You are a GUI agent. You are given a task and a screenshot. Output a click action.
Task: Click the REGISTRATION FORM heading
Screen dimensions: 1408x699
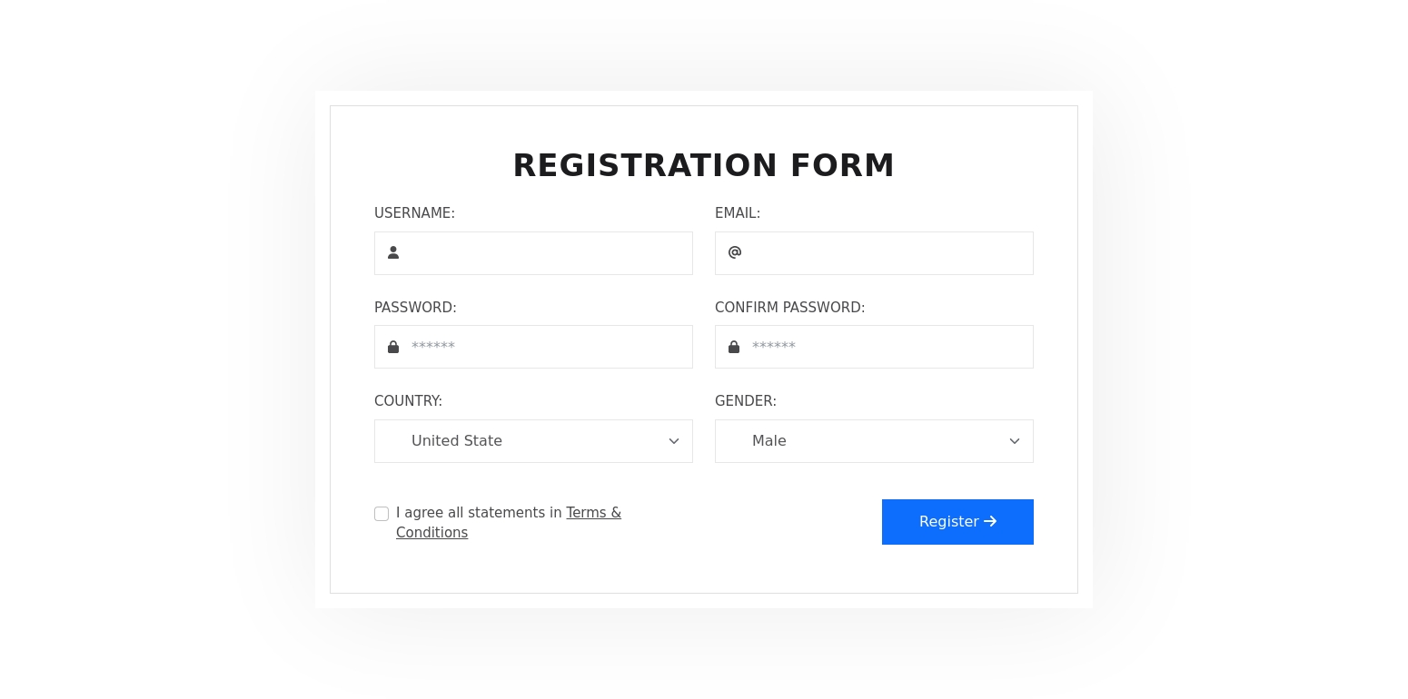[704, 165]
